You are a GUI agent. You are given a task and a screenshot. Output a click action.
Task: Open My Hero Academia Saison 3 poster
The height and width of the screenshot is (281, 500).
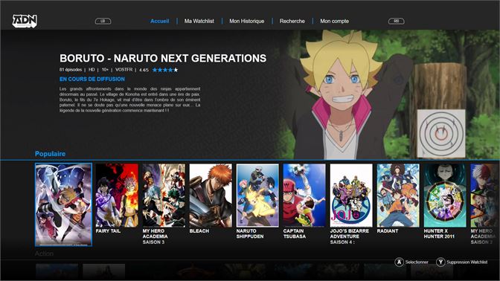164,196
